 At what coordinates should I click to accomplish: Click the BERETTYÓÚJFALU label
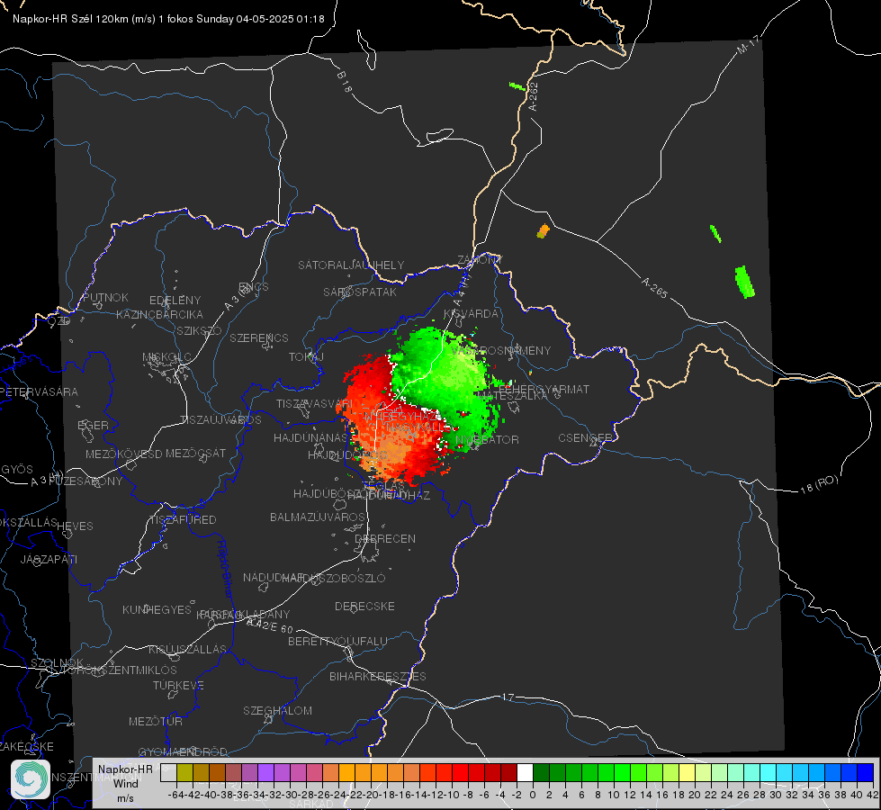click(x=337, y=642)
